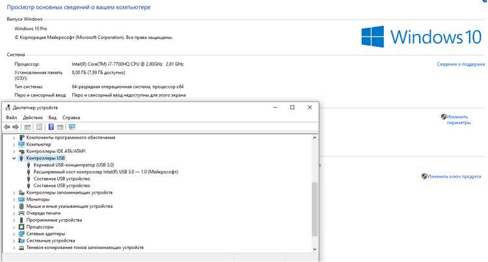Click the Корневой USB-концентратор device icon
The image size is (488, 262).
(29, 165)
